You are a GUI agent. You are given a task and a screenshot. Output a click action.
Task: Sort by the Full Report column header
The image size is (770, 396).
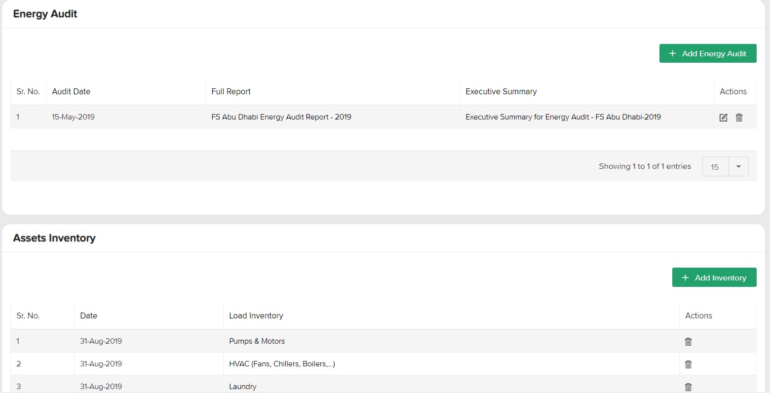tap(231, 91)
